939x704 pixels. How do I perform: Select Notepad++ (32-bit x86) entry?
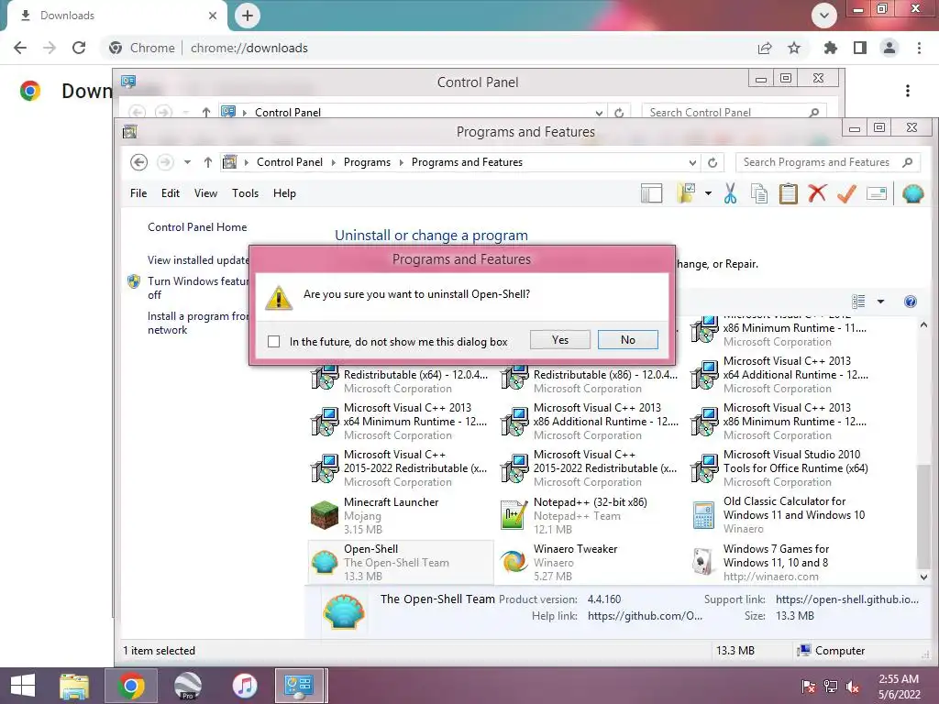coord(590,515)
